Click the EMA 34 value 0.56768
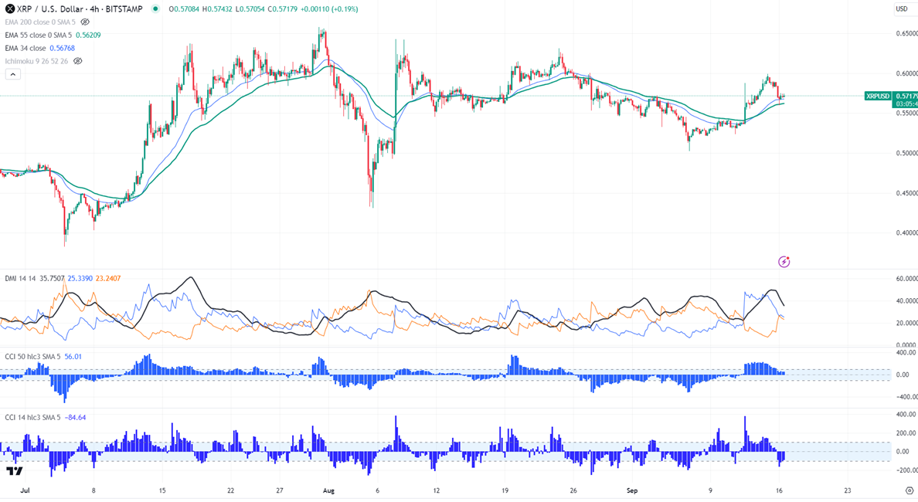Viewport: 918px width, 502px height. click(x=62, y=48)
